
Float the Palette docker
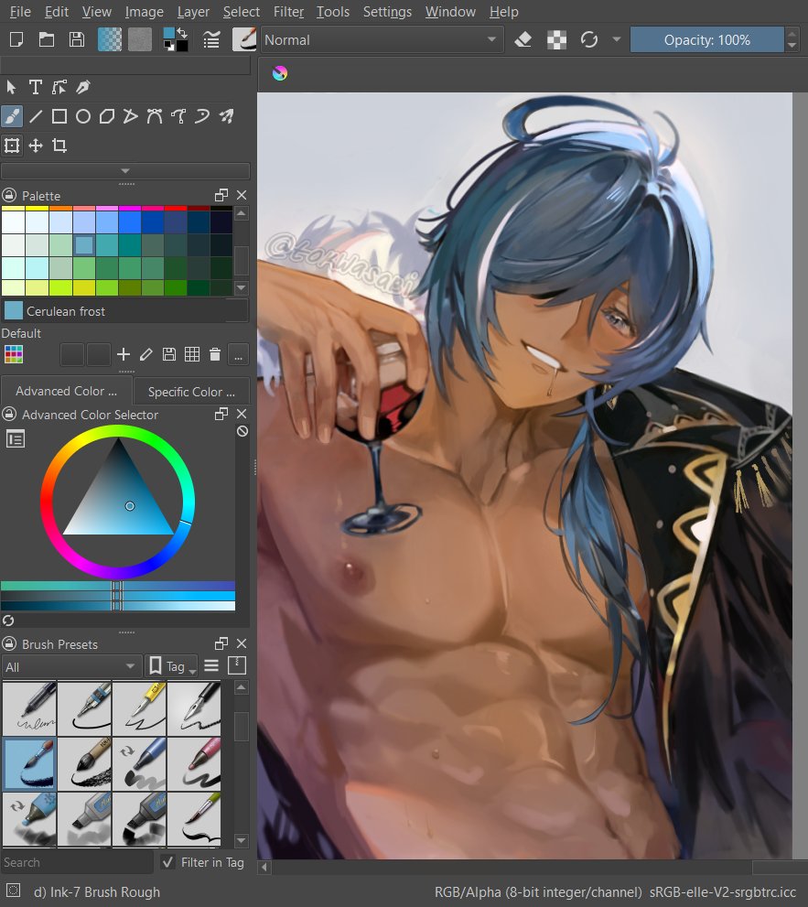point(221,195)
